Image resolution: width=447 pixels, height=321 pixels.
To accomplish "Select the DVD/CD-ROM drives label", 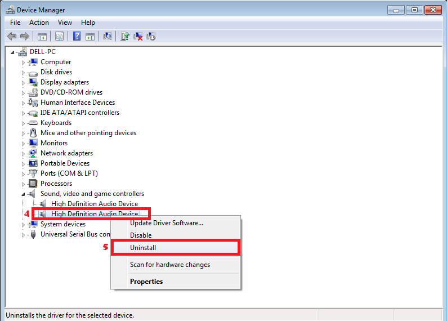I will (x=71, y=92).
